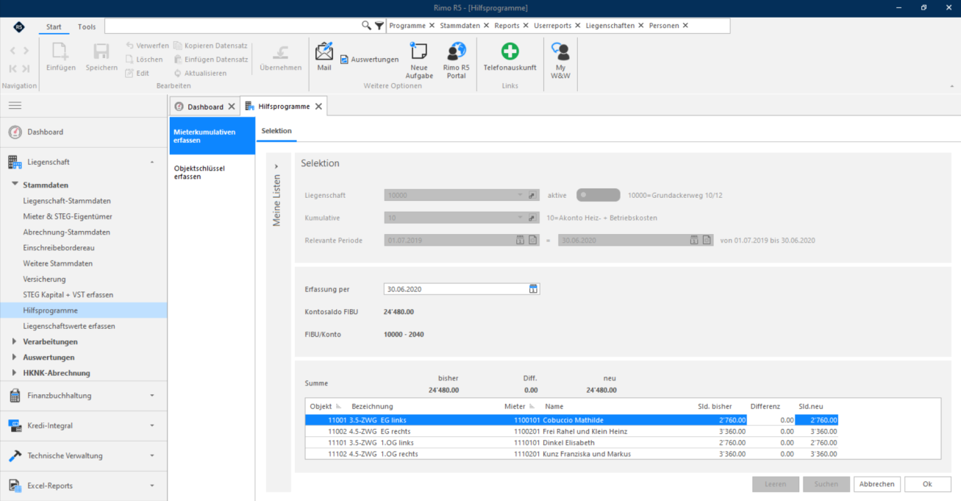Click the next record navigation arrow
The height and width of the screenshot is (501, 961).
[x=26, y=51]
